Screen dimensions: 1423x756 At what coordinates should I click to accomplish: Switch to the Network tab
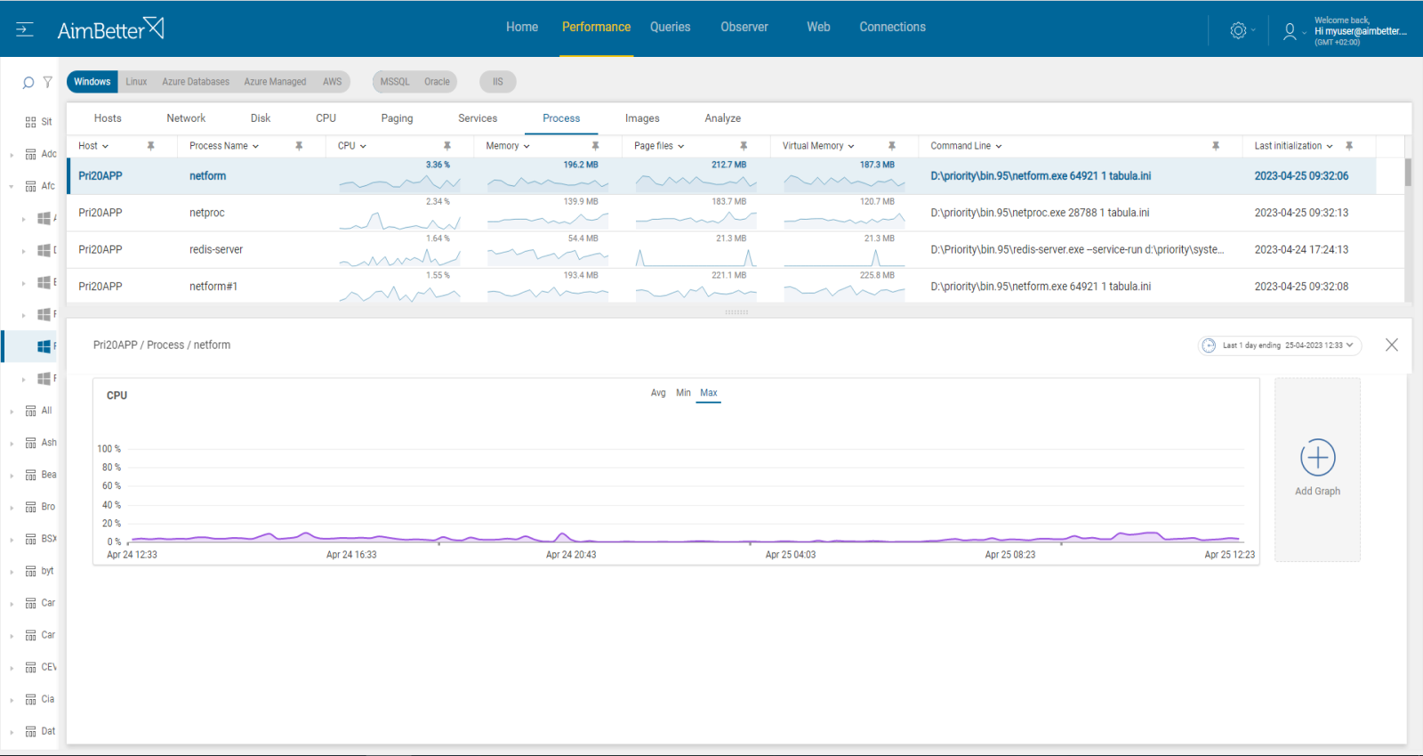[x=186, y=118]
